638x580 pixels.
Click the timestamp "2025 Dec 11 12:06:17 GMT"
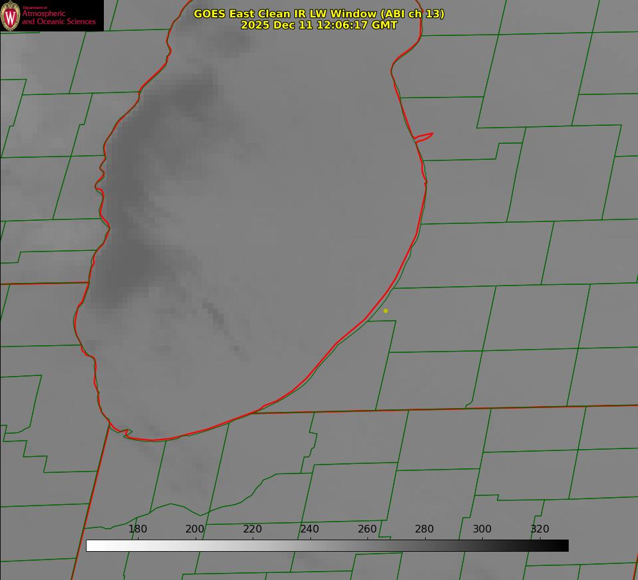319,25
